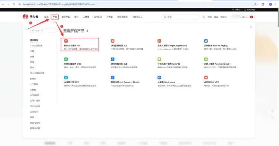Select the 管理与监管 category
Viewport: 279px width, 146px height.
click(35, 128)
